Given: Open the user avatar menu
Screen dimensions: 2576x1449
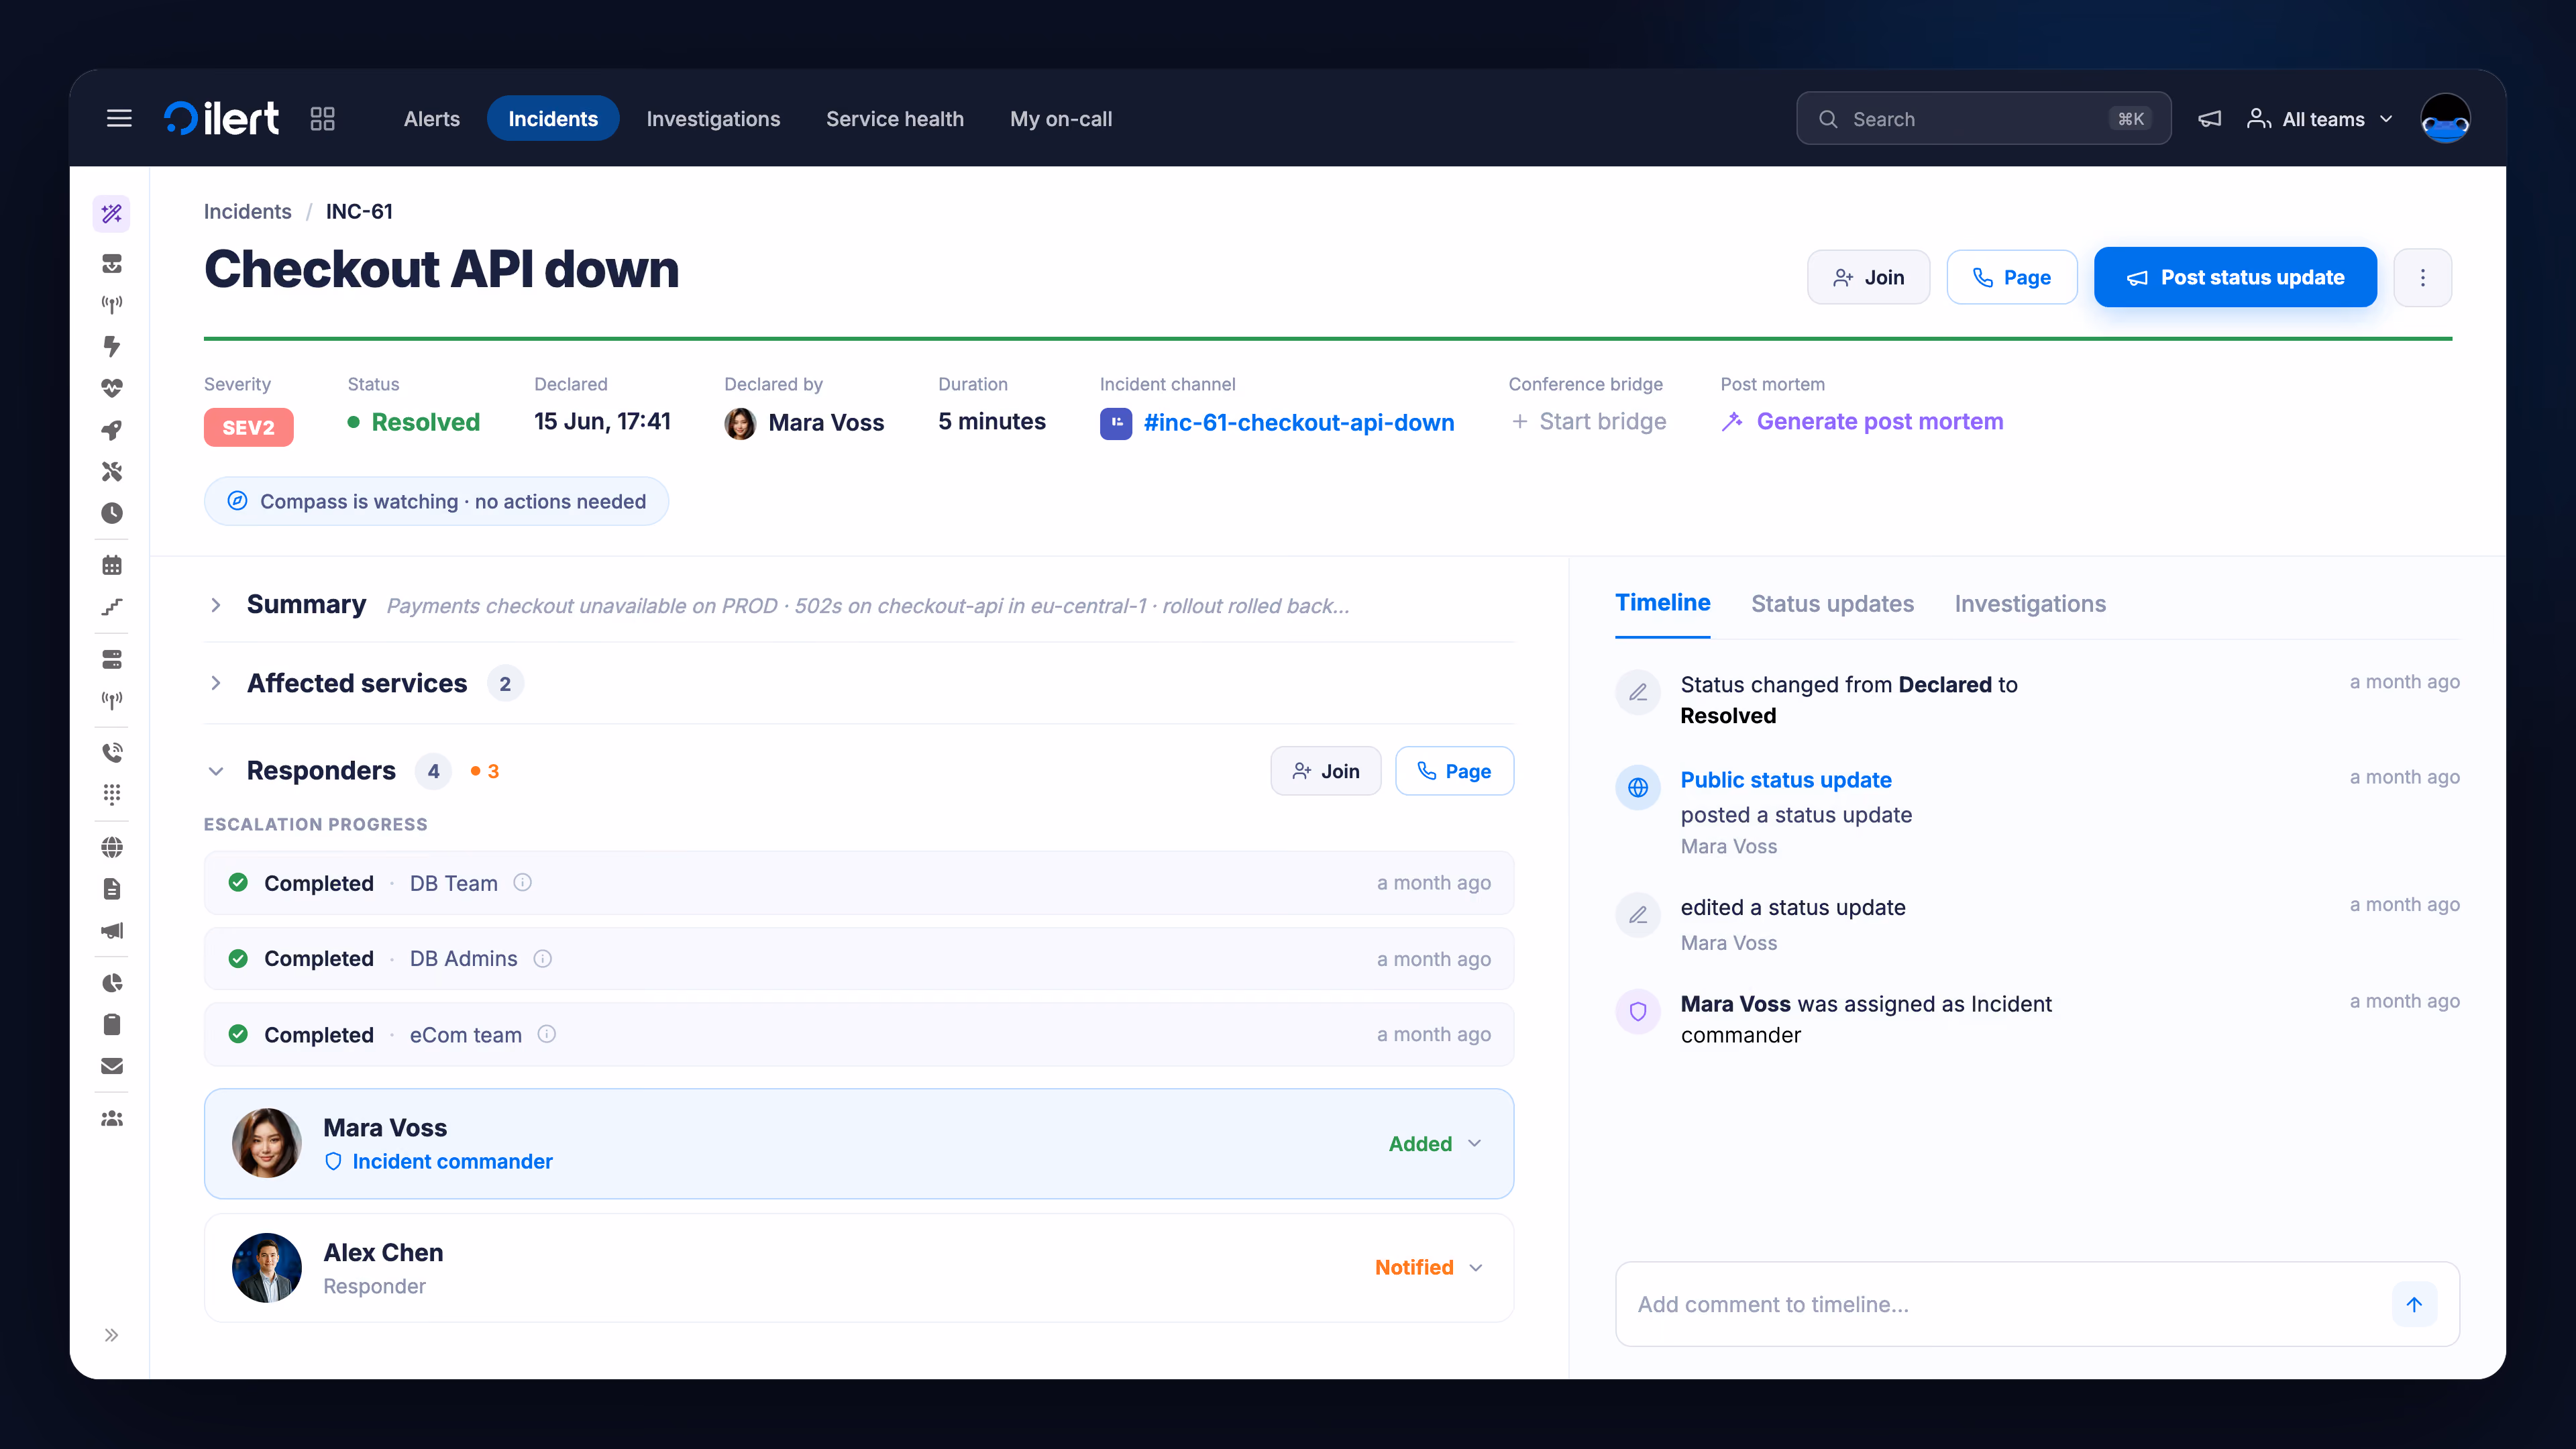Looking at the screenshot, I should [2445, 119].
